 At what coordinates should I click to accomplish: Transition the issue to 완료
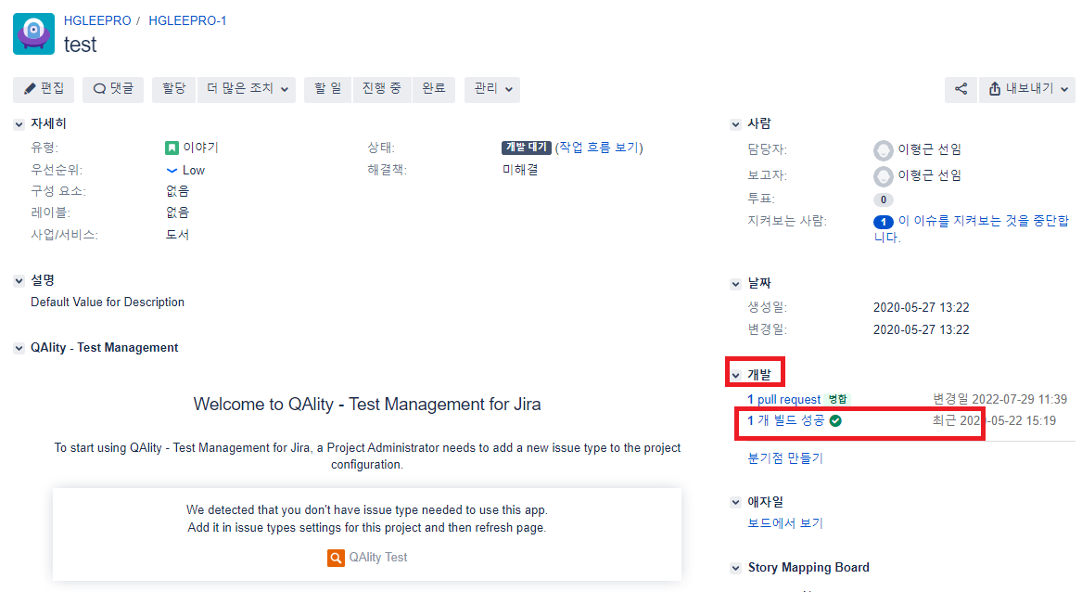tap(433, 89)
